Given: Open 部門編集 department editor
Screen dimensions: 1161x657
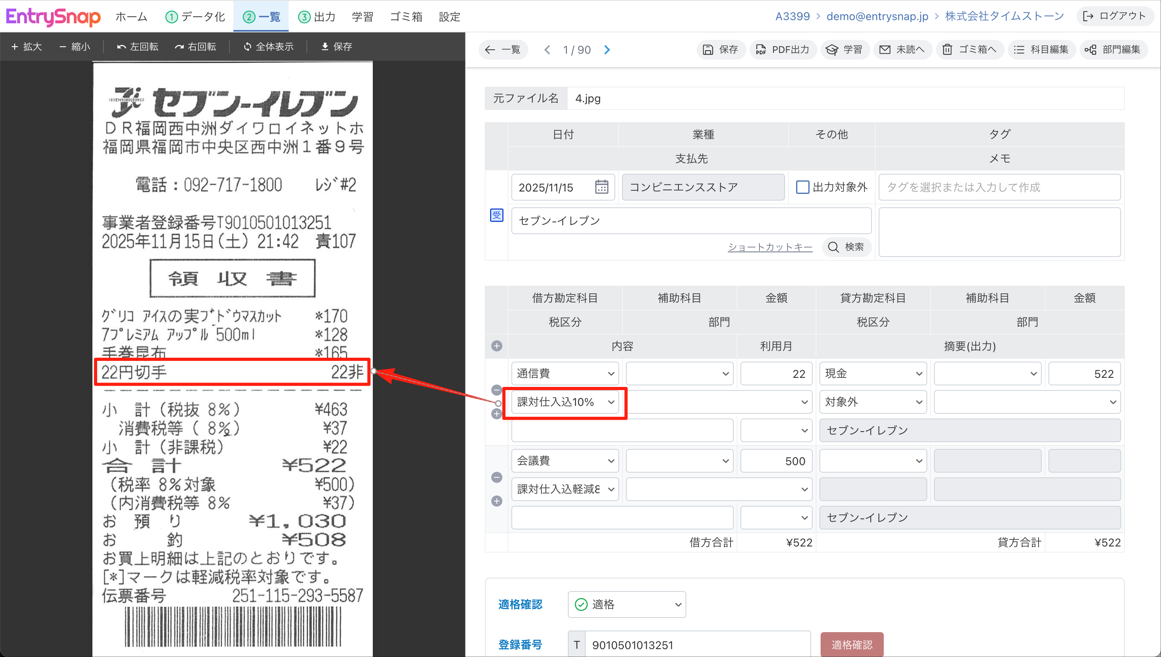Looking at the screenshot, I should (x=1113, y=50).
